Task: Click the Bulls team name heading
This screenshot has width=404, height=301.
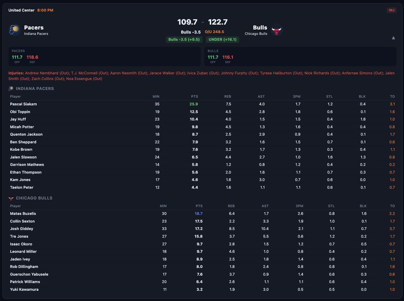Action: pos(260,28)
